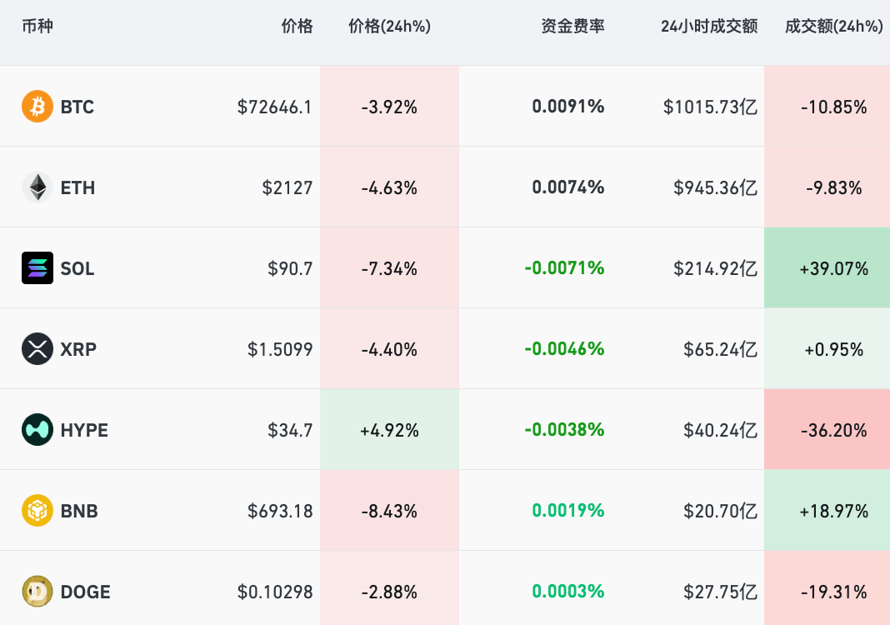The width and height of the screenshot is (890, 625).
Task: Click the 币种 column header
Action: (37, 27)
